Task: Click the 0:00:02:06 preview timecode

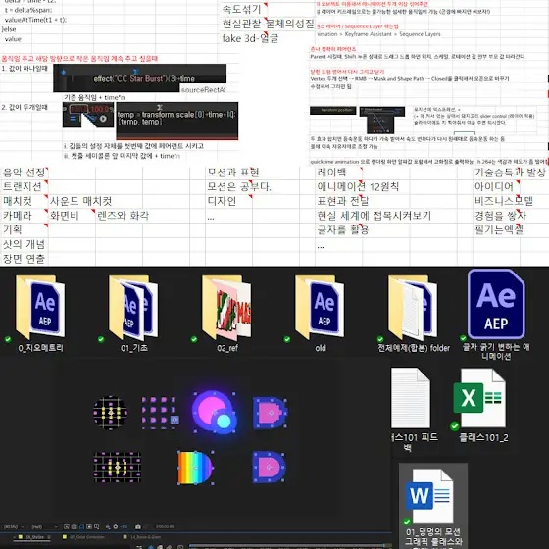Action: (x=165, y=527)
